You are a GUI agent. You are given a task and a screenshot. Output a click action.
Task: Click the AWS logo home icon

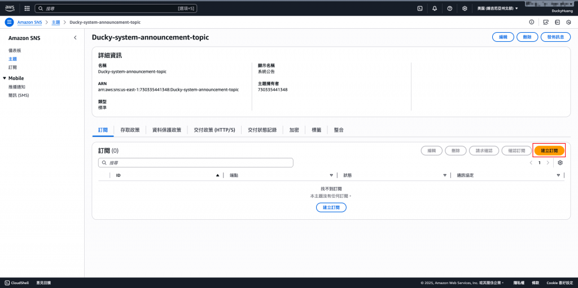click(x=10, y=8)
